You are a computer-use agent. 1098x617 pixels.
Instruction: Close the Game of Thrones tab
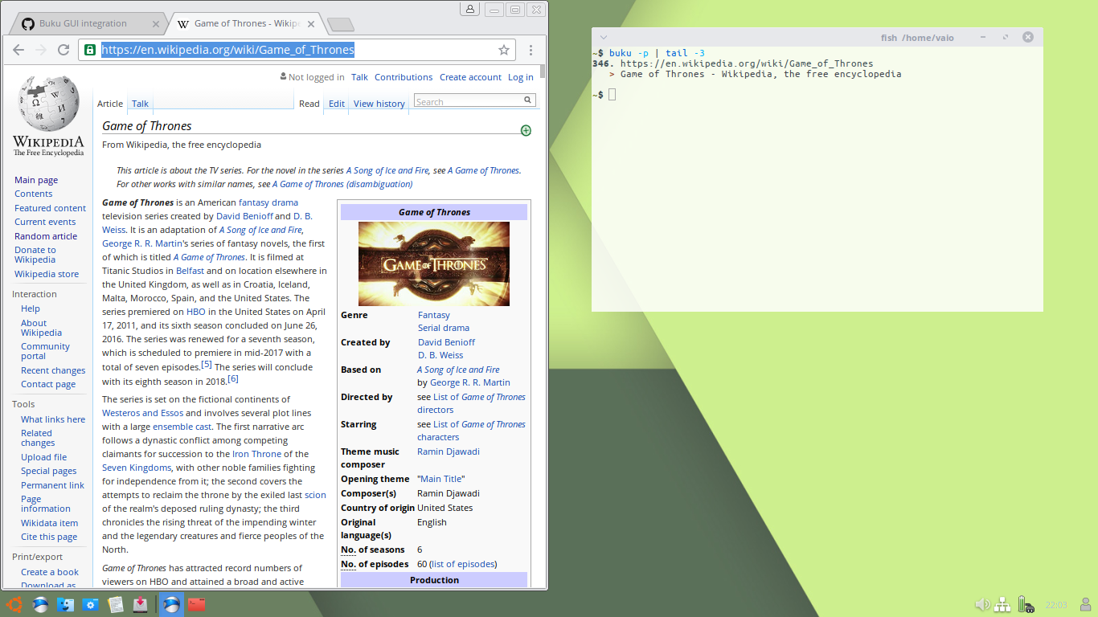pyautogui.click(x=311, y=24)
